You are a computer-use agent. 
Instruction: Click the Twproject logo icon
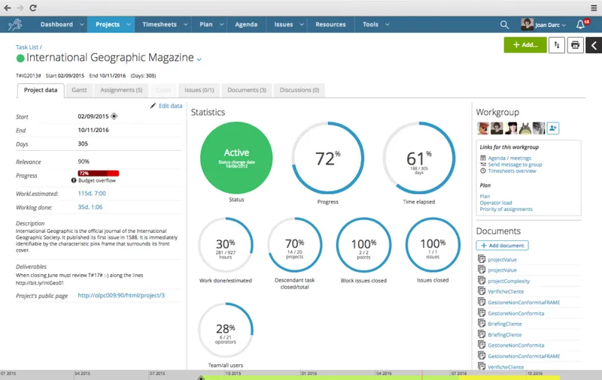pos(15,25)
